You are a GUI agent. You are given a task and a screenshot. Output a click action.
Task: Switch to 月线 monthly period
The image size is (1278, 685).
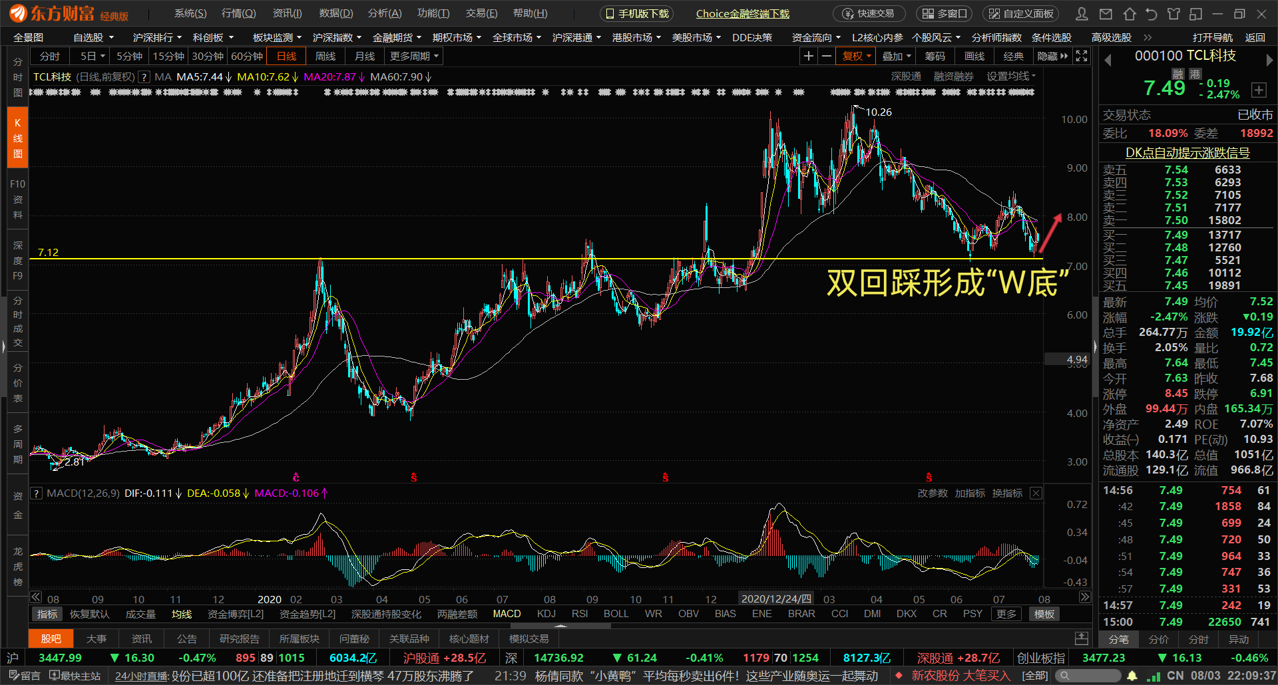point(364,57)
